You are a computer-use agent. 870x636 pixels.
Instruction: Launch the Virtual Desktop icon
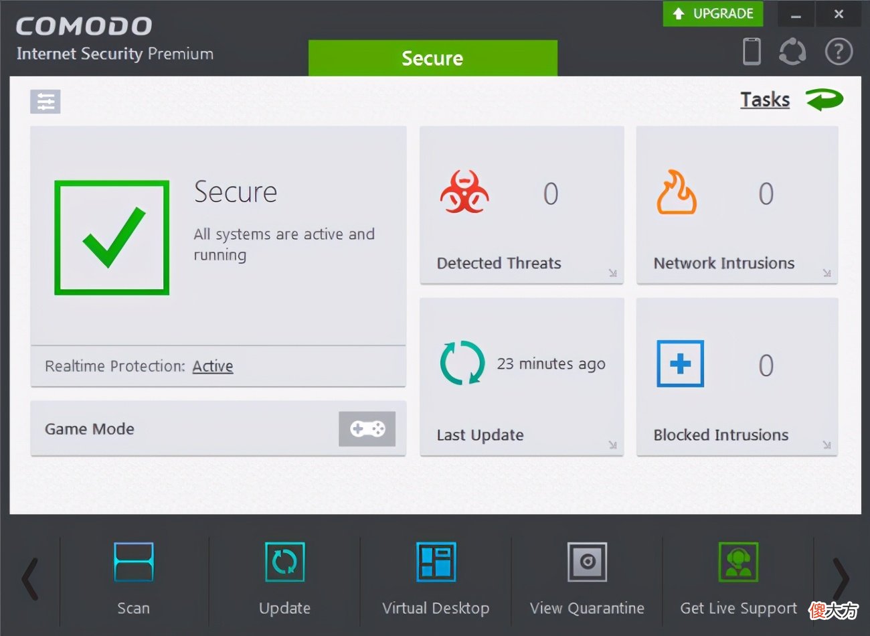436,562
